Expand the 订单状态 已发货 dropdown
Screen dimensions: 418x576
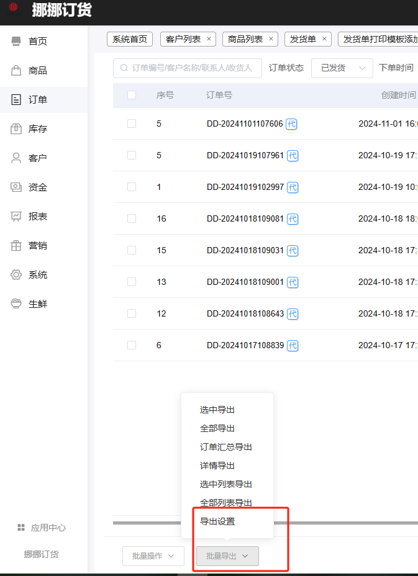click(342, 68)
